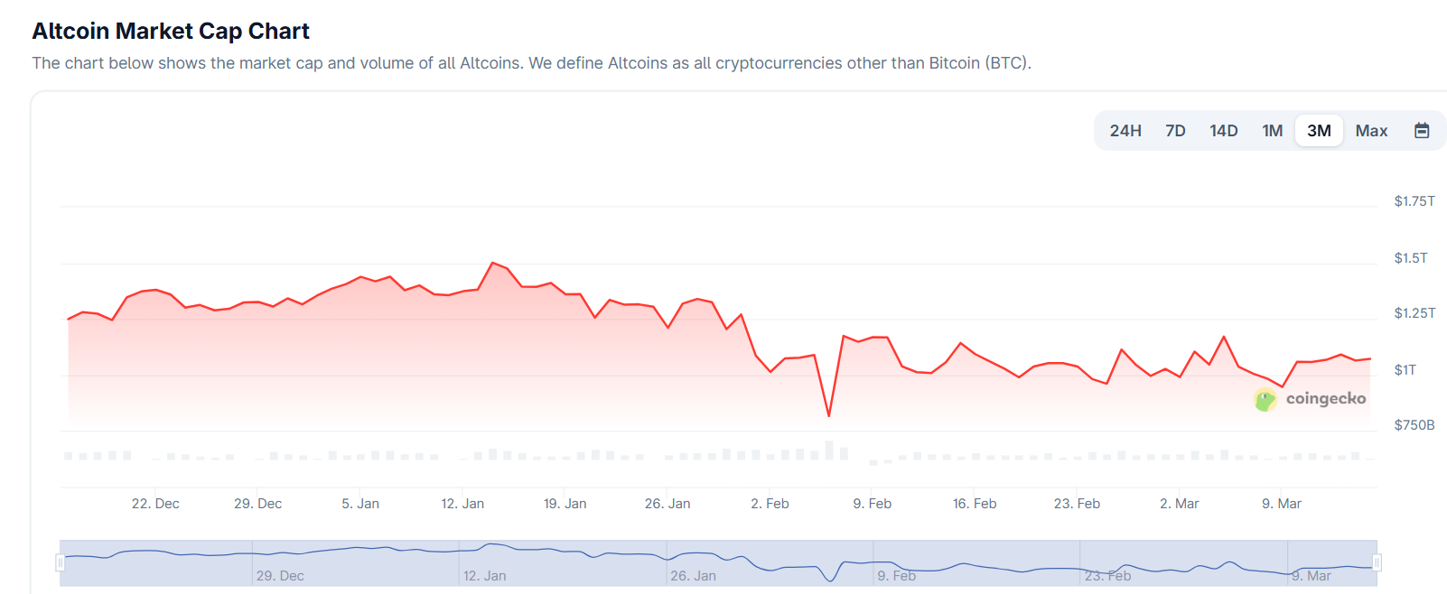Show the Max time range
Screen dimensions: 1447x594
[x=1371, y=131]
